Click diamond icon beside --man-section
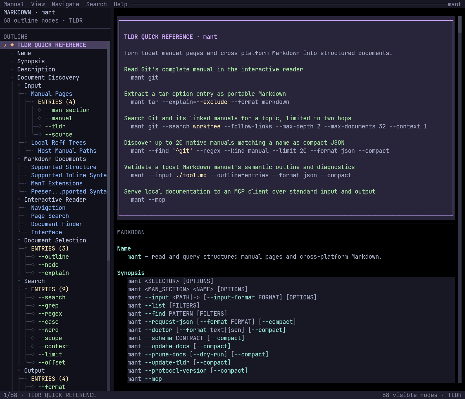The width and height of the screenshot is (465, 399). click(x=40, y=110)
